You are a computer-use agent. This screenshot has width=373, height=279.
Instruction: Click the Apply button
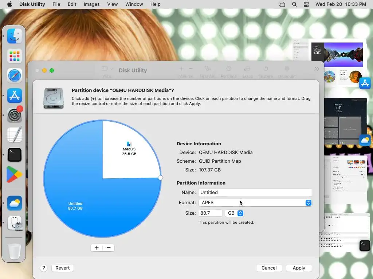point(299,268)
